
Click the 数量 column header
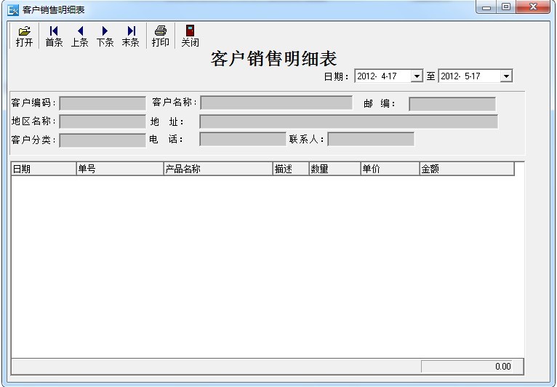click(x=334, y=169)
